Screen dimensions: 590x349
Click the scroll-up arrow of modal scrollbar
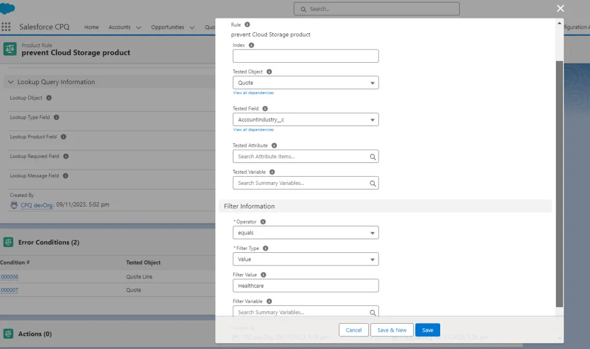[559, 23]
